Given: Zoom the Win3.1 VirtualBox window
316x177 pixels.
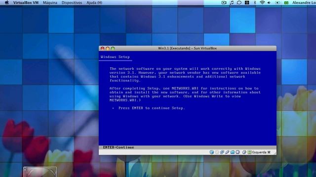Looking at the screenshot, I should [x=113, y=48].
